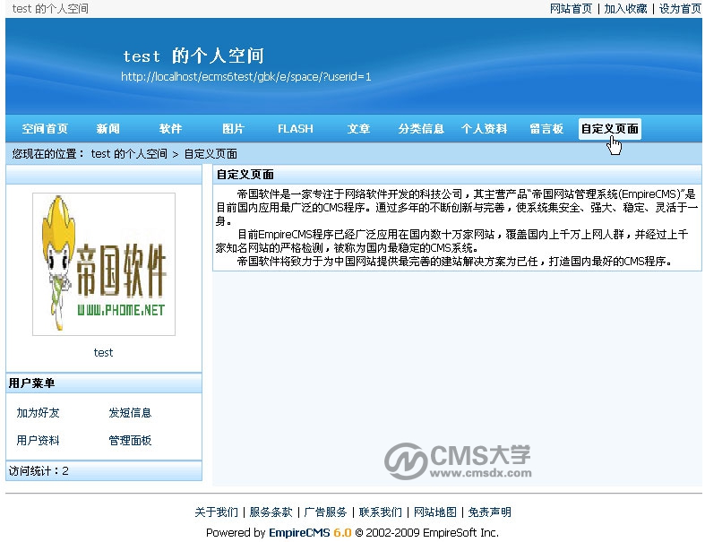Open 发短信息 in user menu

click(x=130, y=413)
